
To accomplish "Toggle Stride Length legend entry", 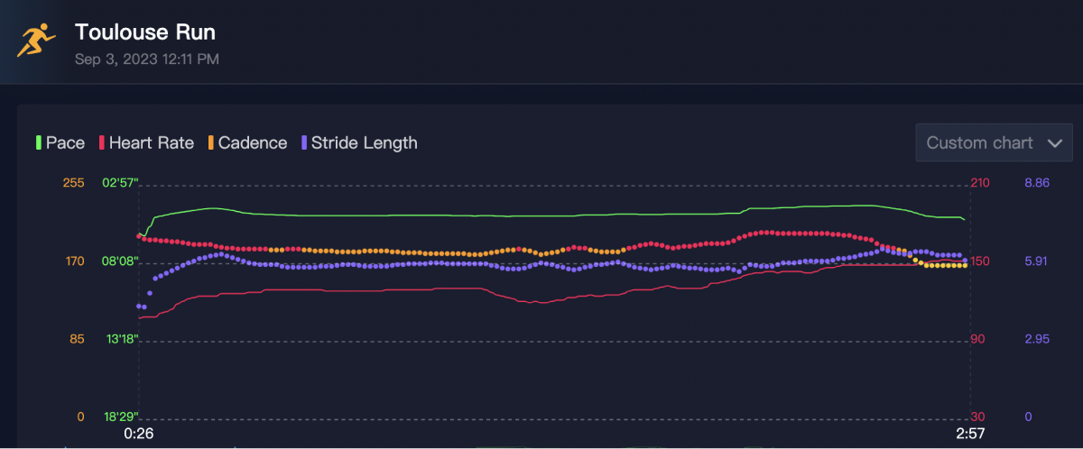I will pyautogui.click(x=359, y=142).
